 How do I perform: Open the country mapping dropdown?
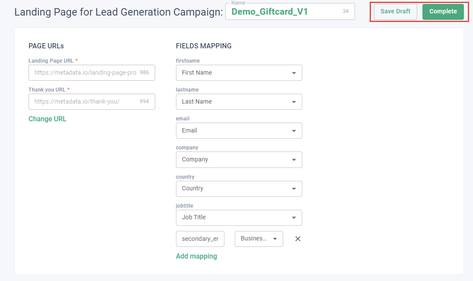pyautogui.click(x=239, y=189)
